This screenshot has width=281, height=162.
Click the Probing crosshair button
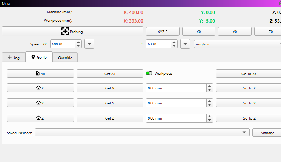click(72, 32)
